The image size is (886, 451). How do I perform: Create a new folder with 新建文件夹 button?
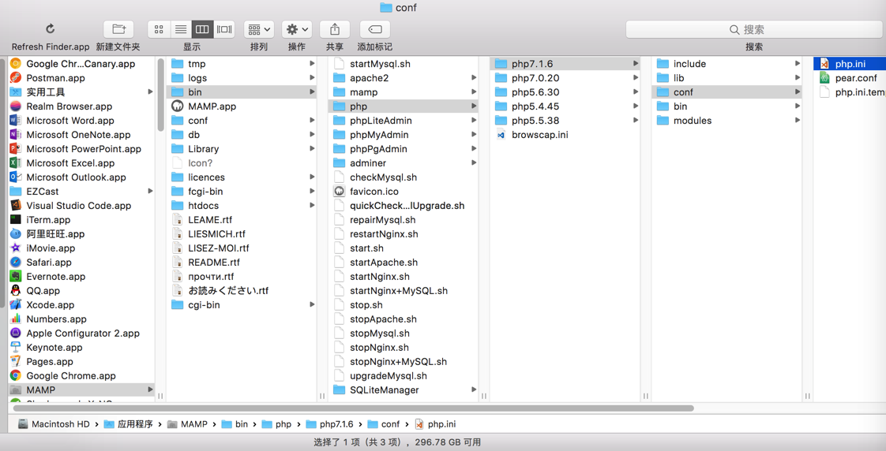click(118, 29)
